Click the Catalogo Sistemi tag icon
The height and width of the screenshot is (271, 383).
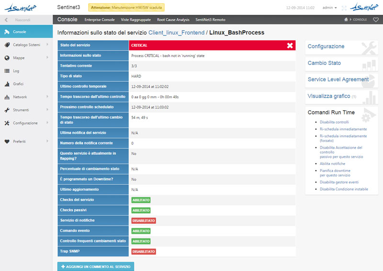click(x=7, y=45)
